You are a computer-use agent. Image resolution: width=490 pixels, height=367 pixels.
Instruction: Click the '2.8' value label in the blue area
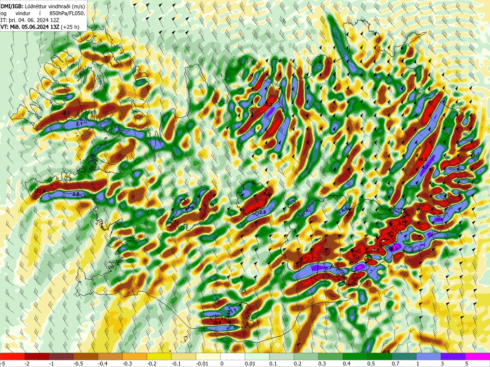point(263,212)
